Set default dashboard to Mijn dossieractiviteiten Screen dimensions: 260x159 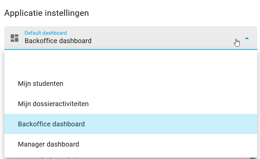(x=131, y=104)
